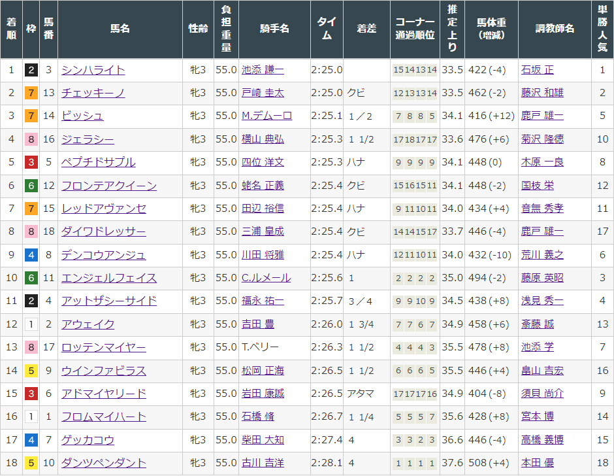Open jockey link C.ルメール
This screenshot has width=614, height=476.
[x=267, y=278]
